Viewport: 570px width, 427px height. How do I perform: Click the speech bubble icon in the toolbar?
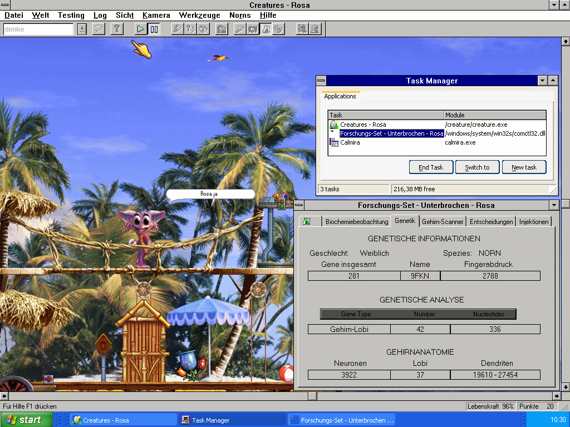[x=99, y=29]
